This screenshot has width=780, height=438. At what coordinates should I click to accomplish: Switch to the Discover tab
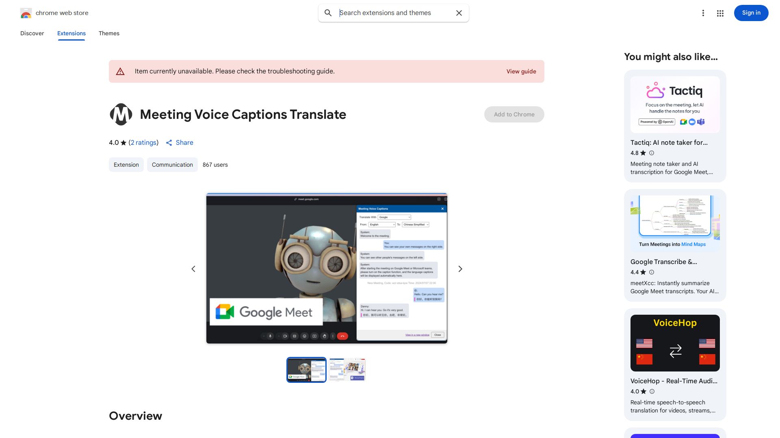pyautogui.click(x=32, y=33)
